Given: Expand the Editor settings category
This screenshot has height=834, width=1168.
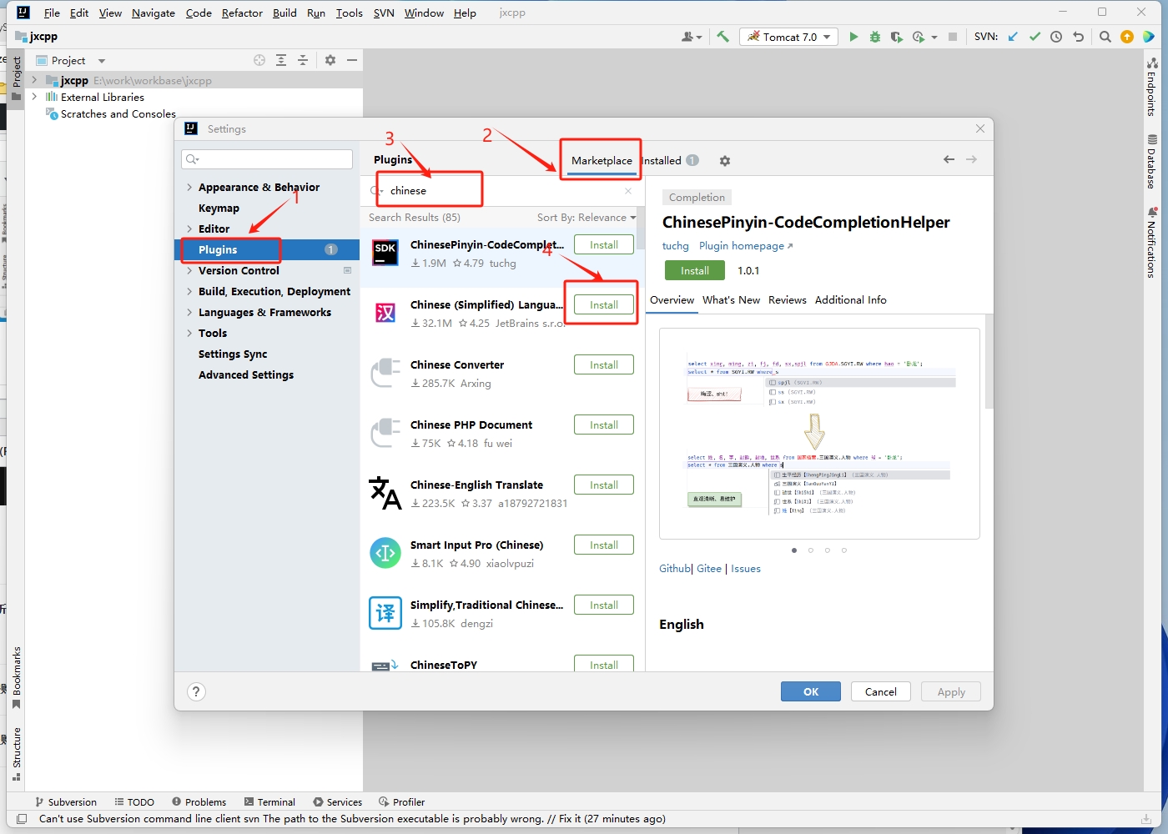Looking at the screenshot, I should (189, 229).
